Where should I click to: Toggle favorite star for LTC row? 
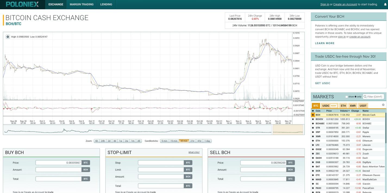point(313,145)
